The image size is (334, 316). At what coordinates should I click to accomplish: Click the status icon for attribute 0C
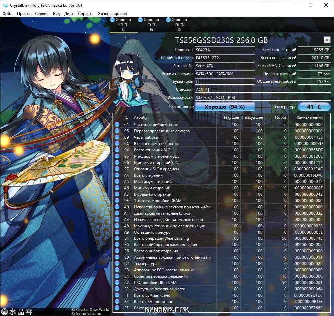[117, 144]
